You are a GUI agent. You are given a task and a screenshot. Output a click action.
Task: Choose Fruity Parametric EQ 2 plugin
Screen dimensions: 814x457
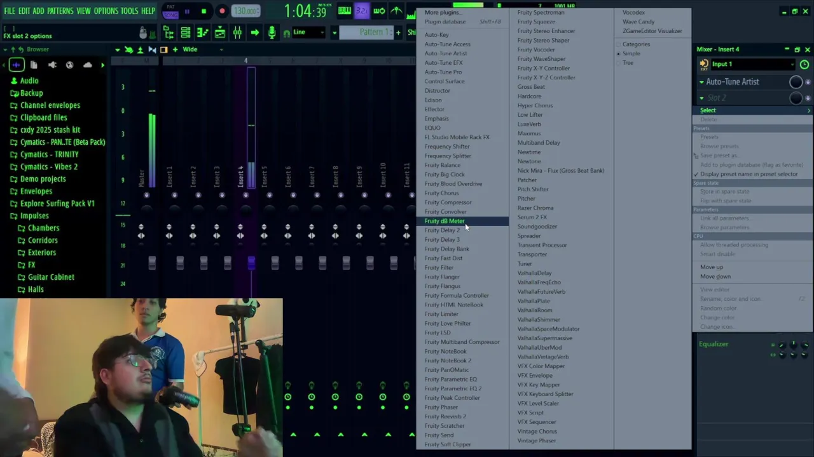coord(453,388)
